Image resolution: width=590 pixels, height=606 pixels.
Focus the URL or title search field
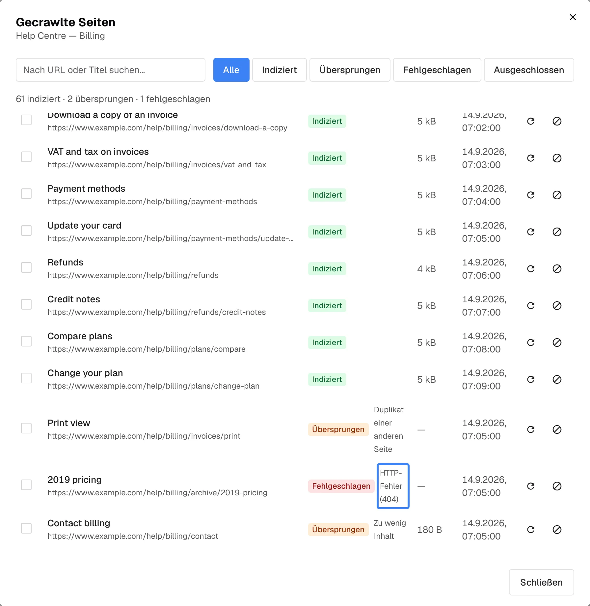click(111, 70)
